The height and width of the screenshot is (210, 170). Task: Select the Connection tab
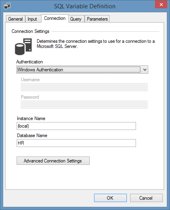click(55, 18)
